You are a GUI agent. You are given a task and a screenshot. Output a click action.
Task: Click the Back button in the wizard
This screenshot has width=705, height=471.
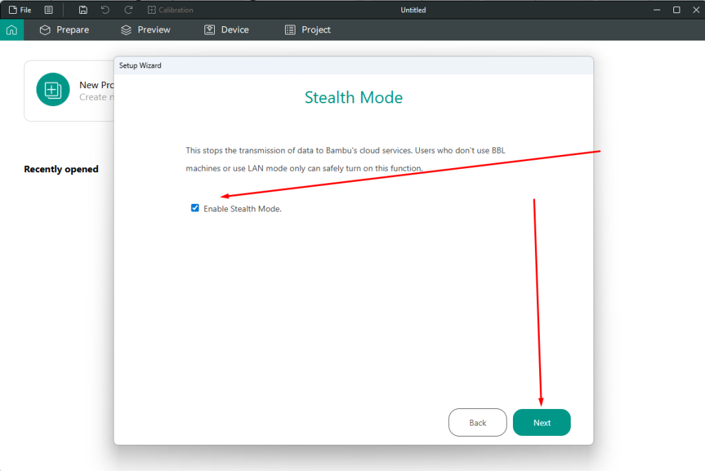point(477,422)
